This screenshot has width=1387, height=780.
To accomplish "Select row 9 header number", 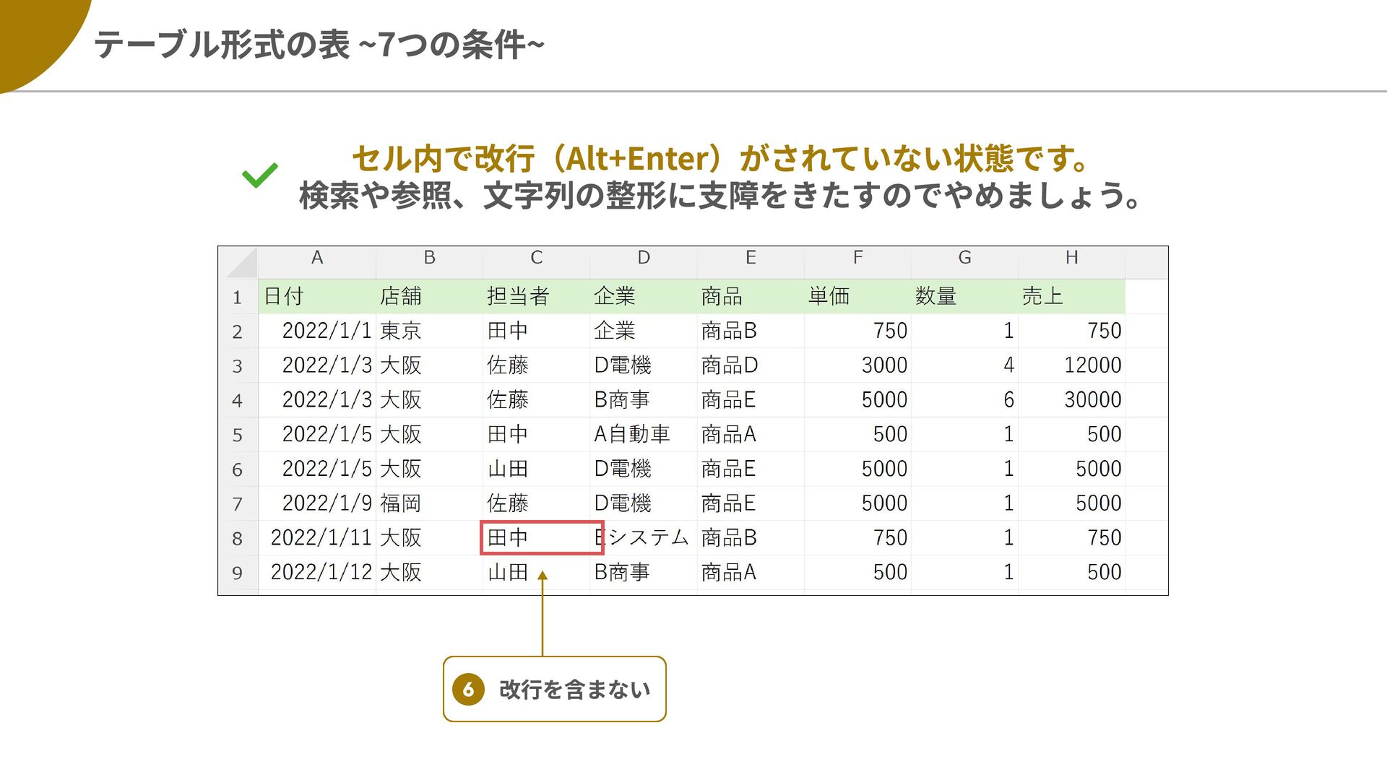I will pyautogui.click(x=238, y=573).
